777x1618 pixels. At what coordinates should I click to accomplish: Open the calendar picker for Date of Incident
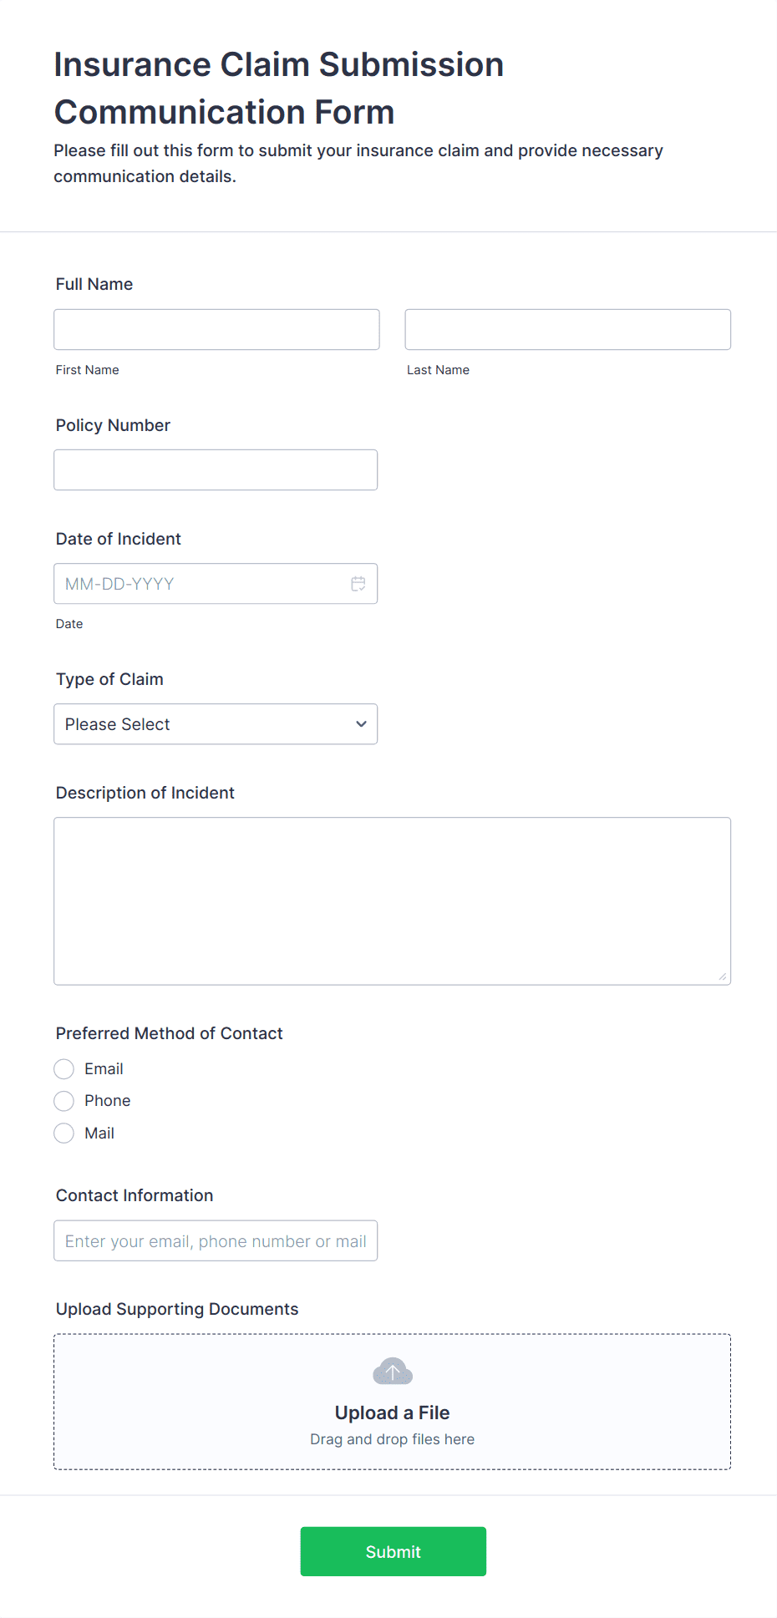coord(358,583)
